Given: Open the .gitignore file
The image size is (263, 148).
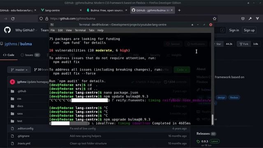Looking at the screenshot, I should pos(23,136).
